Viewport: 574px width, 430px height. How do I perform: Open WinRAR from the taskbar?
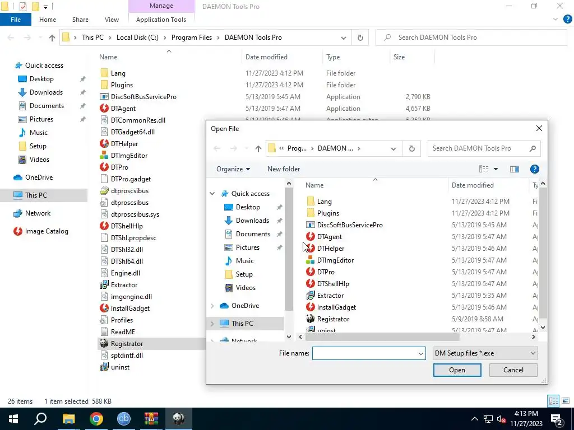151,419
